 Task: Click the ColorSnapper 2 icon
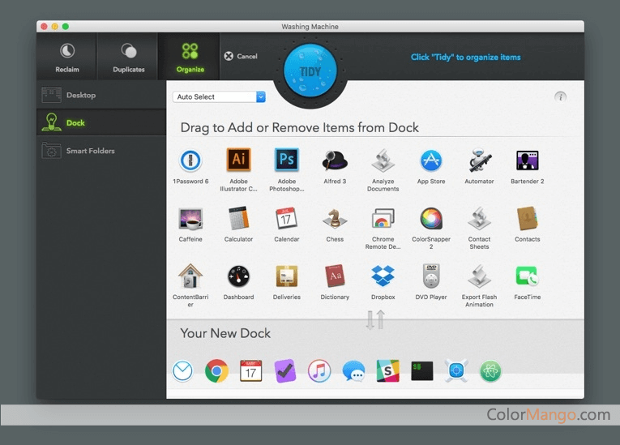(431, 219)
